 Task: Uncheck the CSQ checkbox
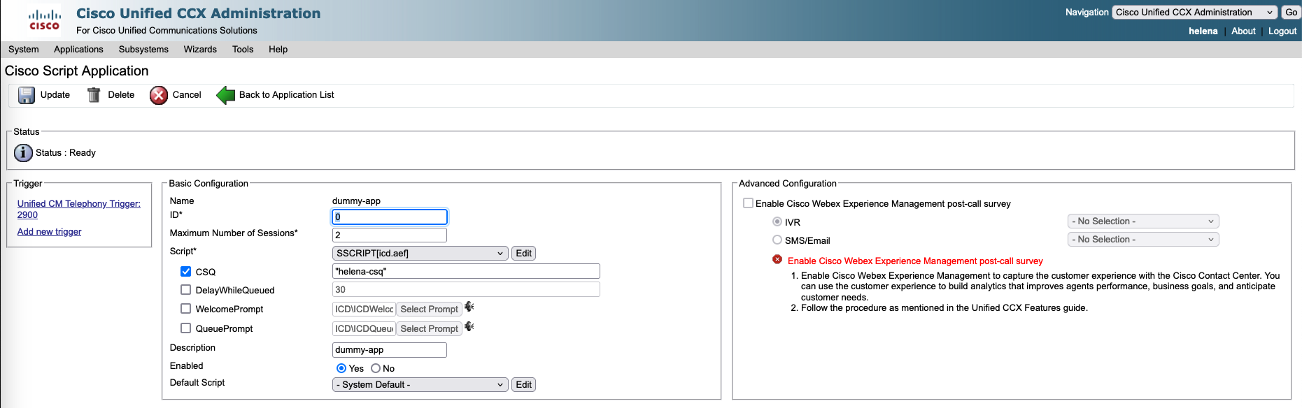[186, 272]
